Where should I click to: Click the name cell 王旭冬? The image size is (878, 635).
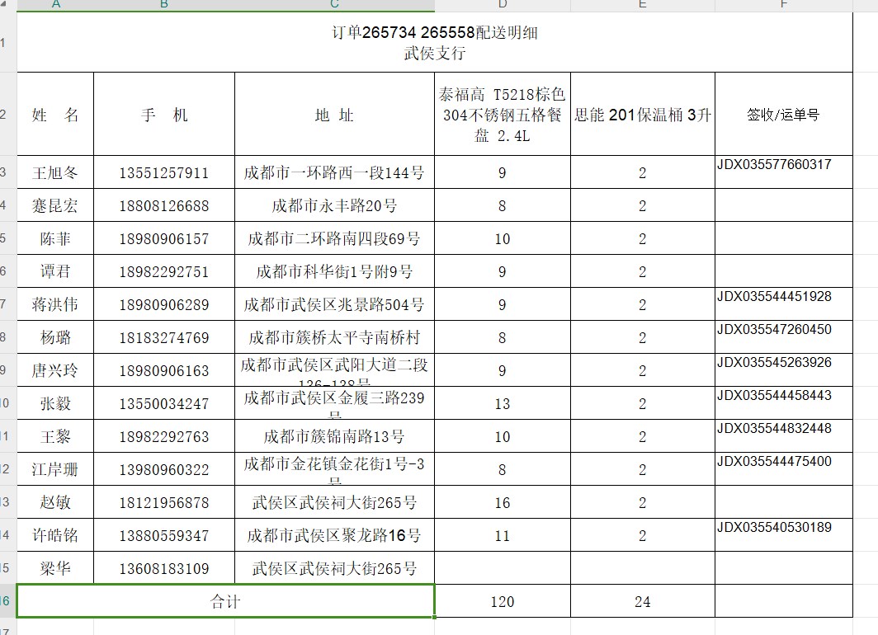(55, 172)
